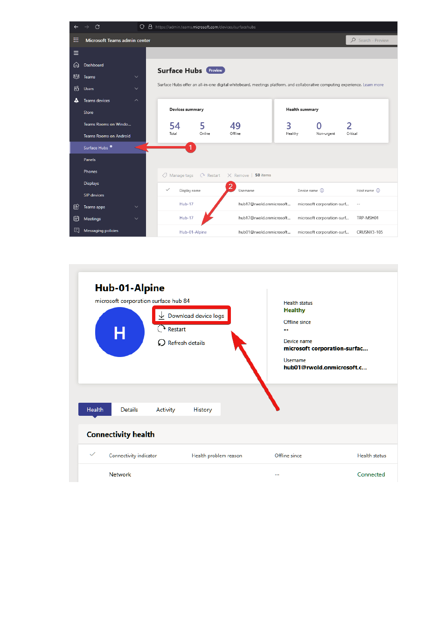Toggle the Connectivity health select-all checkmark
The height and width of the screenshot is (630, 445).
(92, 455)
